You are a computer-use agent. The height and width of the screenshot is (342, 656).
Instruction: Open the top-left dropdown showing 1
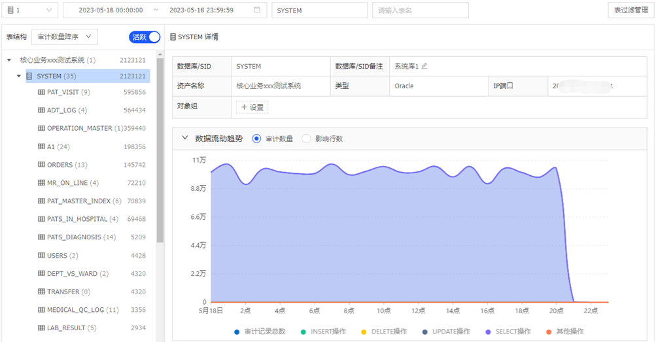[x=29, y=10]
